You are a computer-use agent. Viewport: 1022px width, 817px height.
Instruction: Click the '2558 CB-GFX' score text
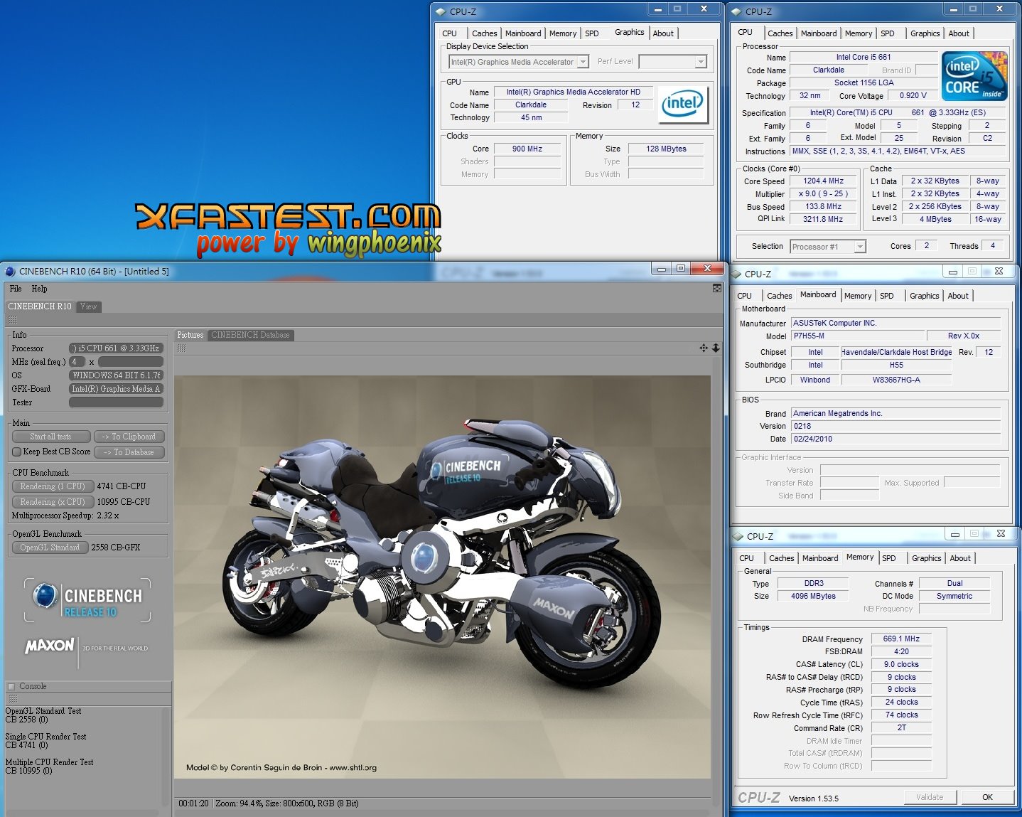[x=116, y=548]
